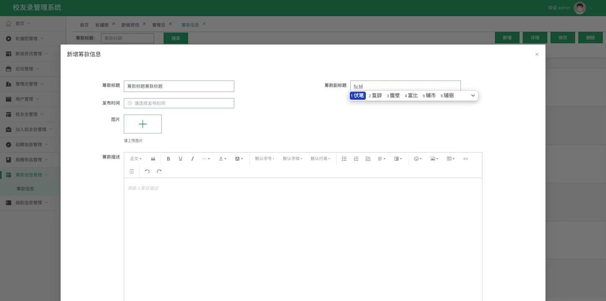Click the 轮播图管理 sidebar icon
Screen dimensions: 606x301
(9, 38)
